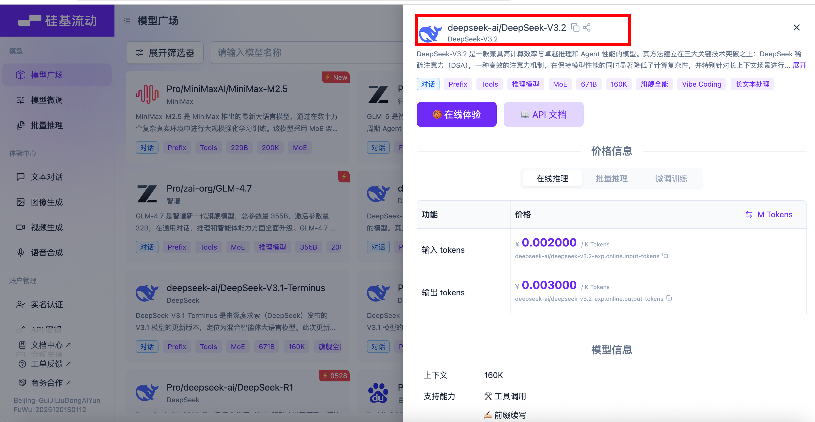
Task: Open the API 文档 button
Action: [543, 114]
